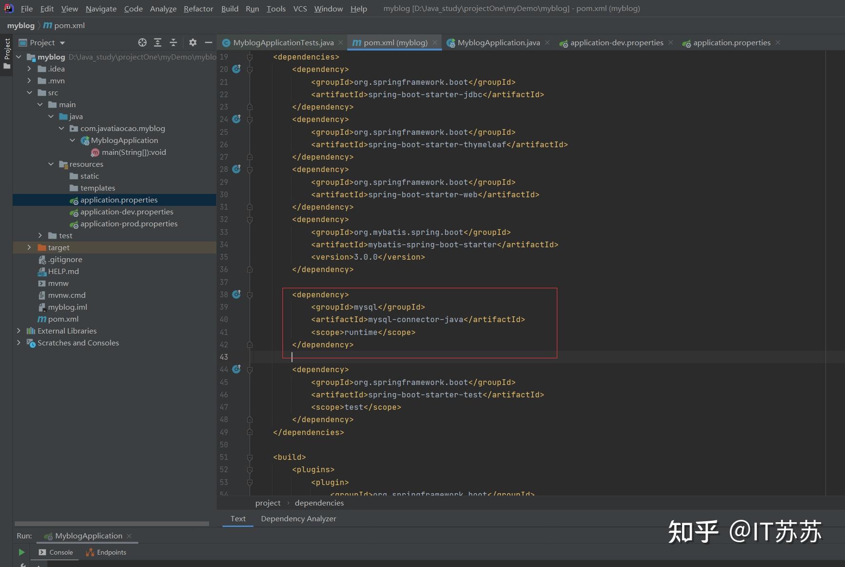The width and height of the screenshot is (845, 567).
Task: Click the gutter dependency icon on line 24
Action: pos(236,119)
